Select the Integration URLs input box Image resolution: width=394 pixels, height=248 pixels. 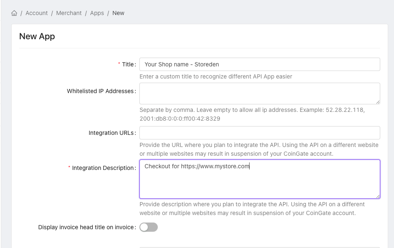pos(259,133)
